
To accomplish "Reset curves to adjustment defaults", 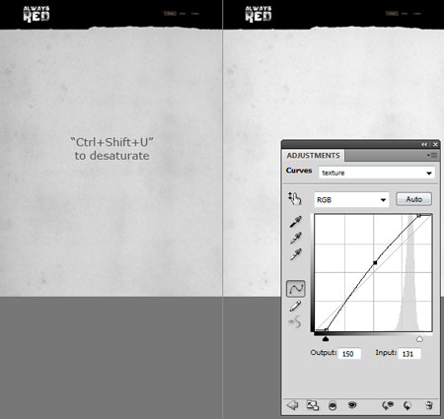I will [407, 405].
